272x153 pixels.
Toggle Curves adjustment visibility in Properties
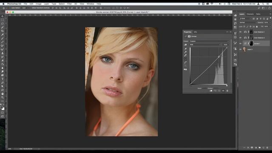[x=223, y=91]
